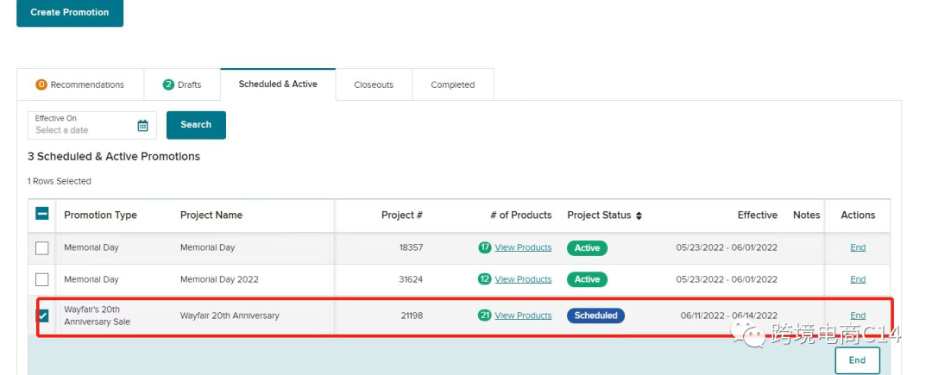Click the Effective column header
Screen dimensions: 932x375
(758, 215)
